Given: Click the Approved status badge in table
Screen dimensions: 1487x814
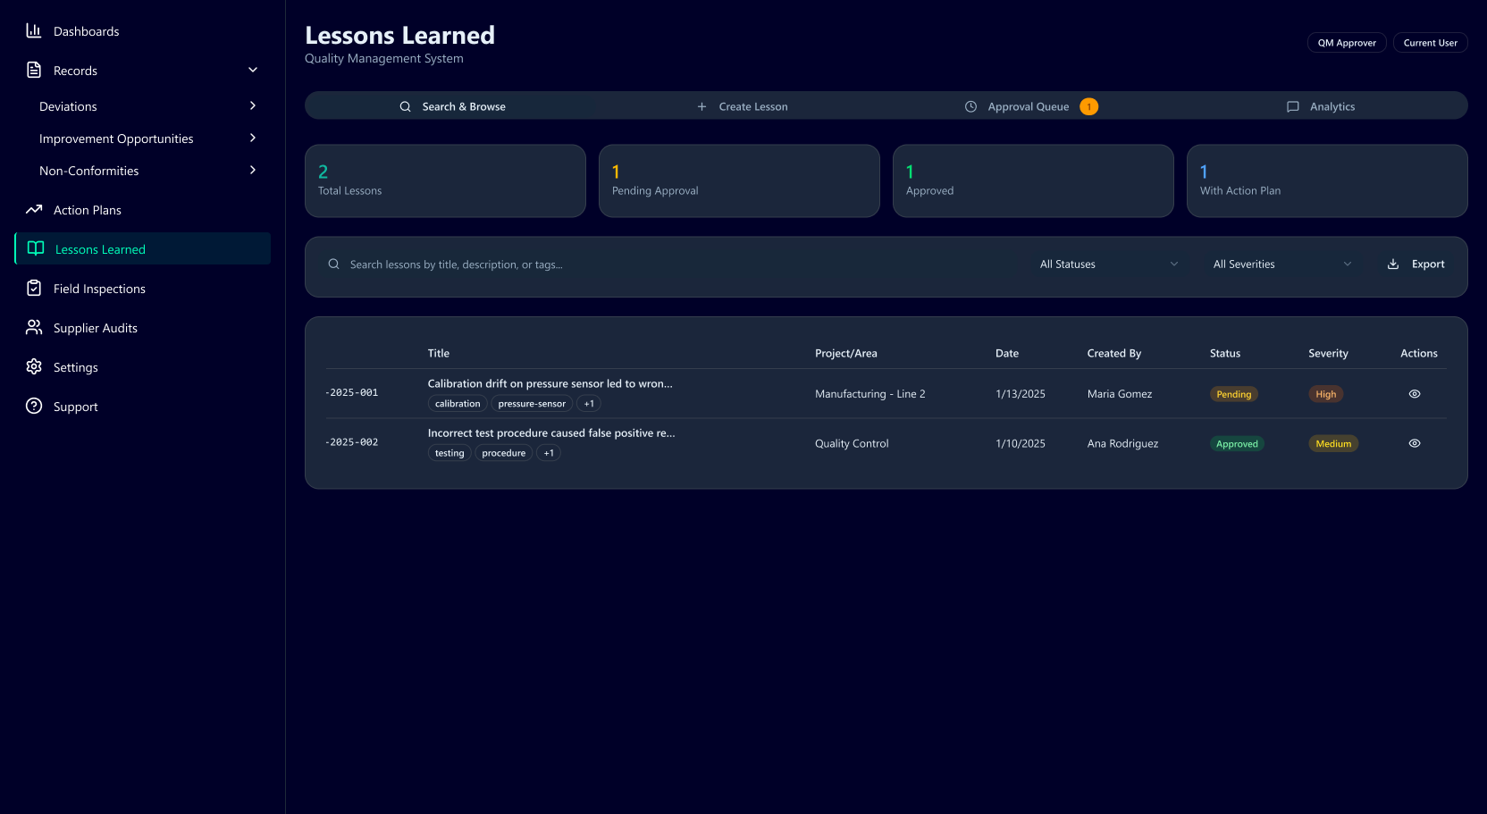Looking at the screenshot, I should (x=1237, y=444).
